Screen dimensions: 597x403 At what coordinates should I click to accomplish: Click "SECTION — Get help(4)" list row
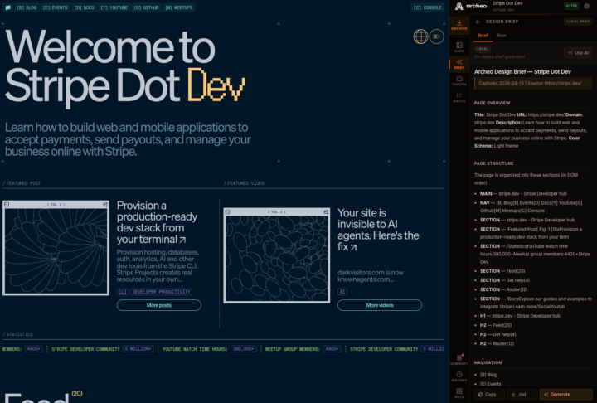pyautogui.click(x=504, y=280)
